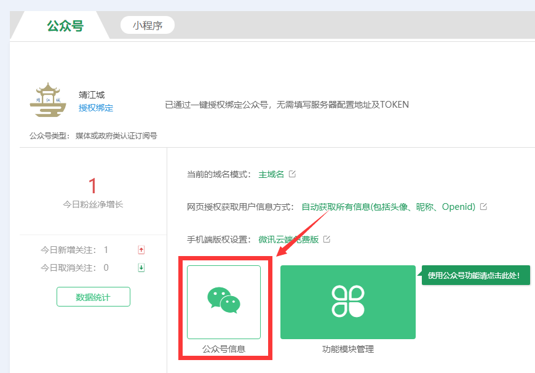The image size is (535, 373).
Task: Open the 小程序 tab
Action: click(148, 26)
